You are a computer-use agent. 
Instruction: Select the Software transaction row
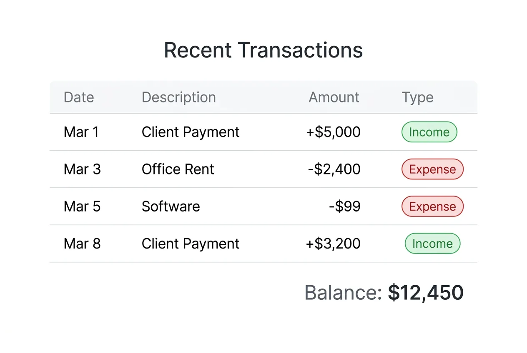[171, 206]
